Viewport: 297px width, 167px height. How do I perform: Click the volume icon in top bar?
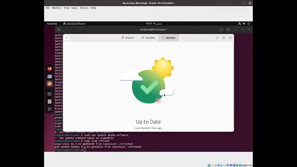click(x=244, y=24)
